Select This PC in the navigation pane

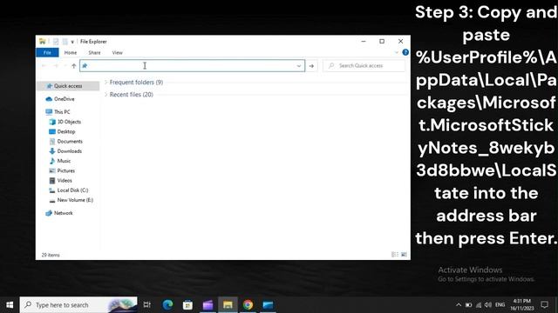tap(62, 112)
